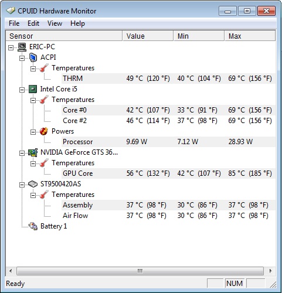Collapse Temperatures under ST9500420AS

[x=33, y=195]
